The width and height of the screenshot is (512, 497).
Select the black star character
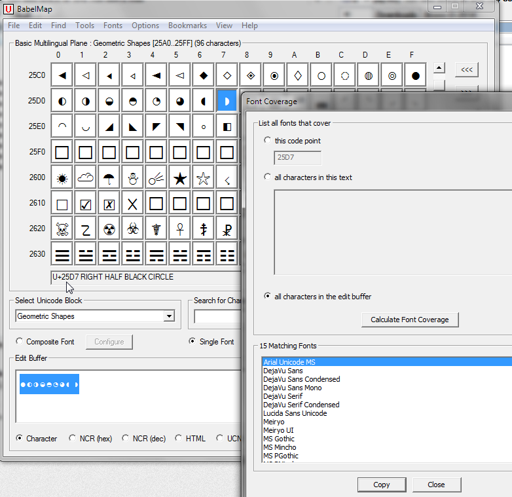[x=179, y=178]
